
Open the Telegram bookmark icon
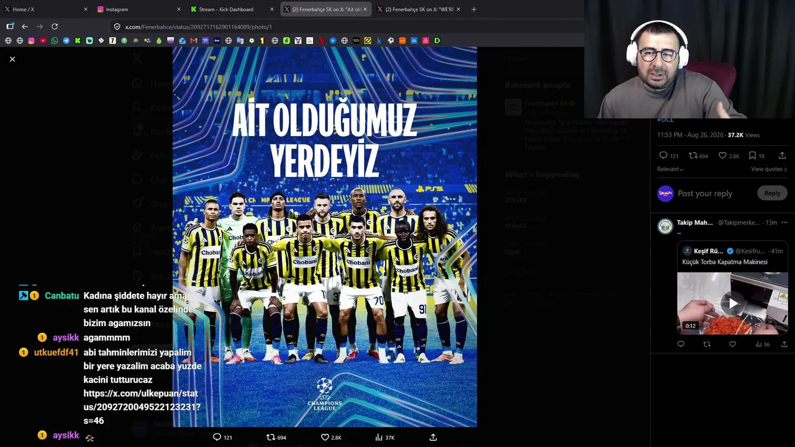click(x=66, y=40)
